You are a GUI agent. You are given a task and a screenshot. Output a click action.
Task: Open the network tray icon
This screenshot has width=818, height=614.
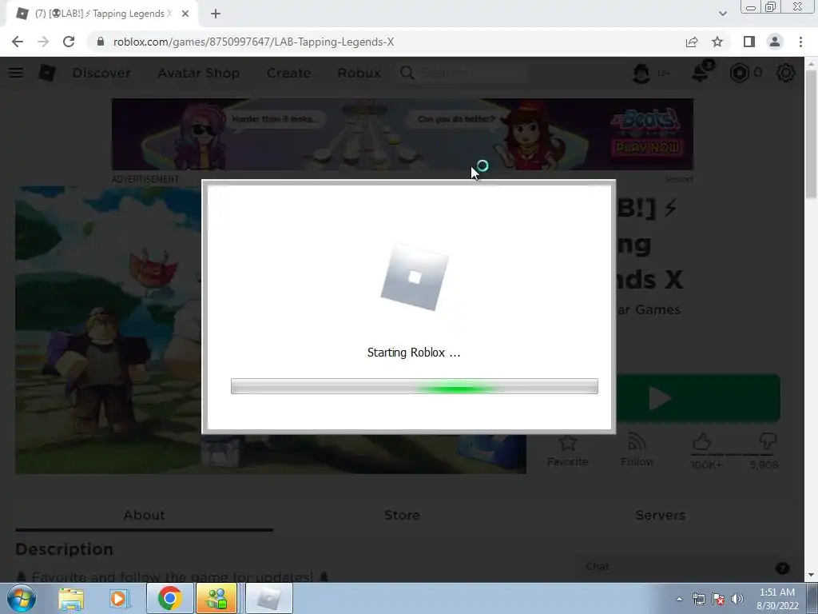tap(698, 599)
